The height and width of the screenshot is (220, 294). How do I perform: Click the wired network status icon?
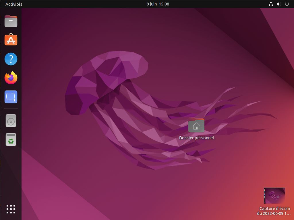click(x=271, y=4)
